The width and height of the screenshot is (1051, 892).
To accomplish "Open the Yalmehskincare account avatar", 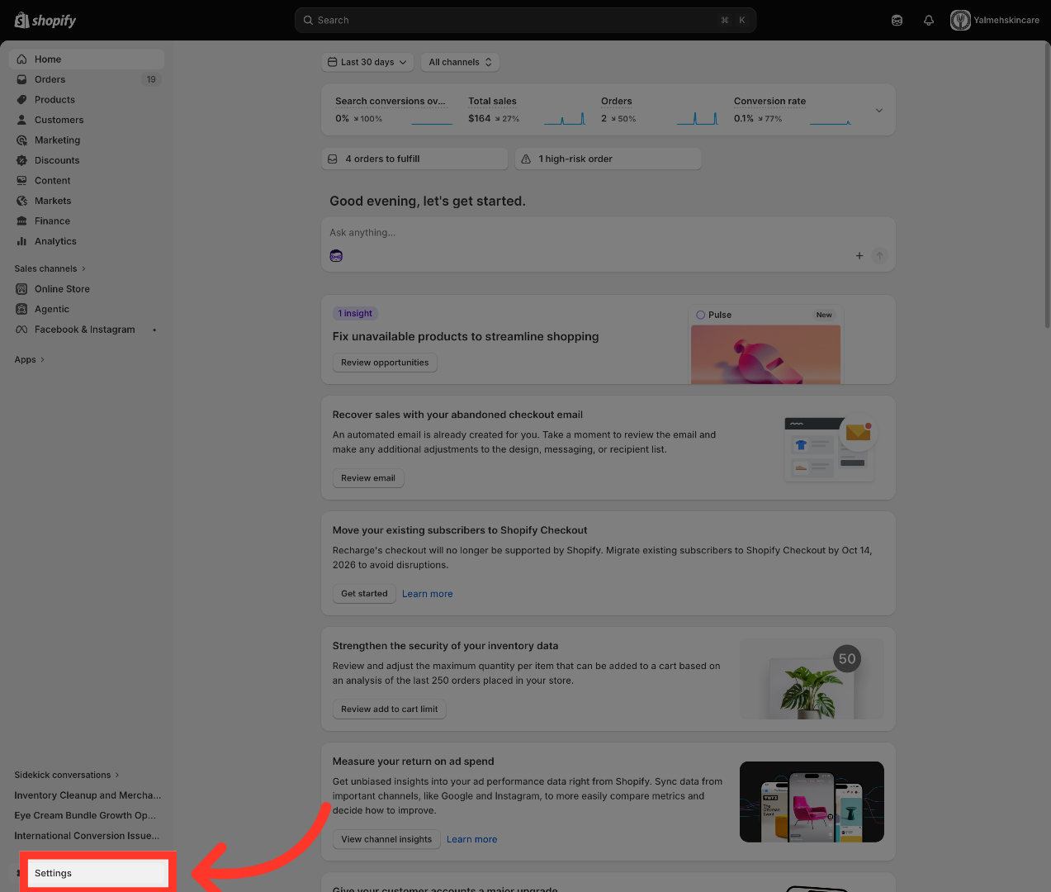I will click(960, 21).
